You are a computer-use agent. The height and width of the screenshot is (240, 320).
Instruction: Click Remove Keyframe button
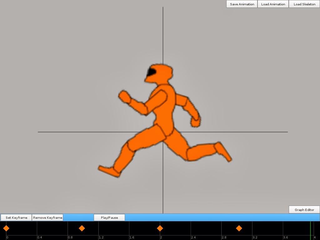tap(47, 217)
